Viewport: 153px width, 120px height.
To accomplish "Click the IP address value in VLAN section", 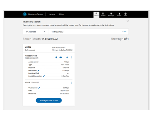I will (65, 94).
